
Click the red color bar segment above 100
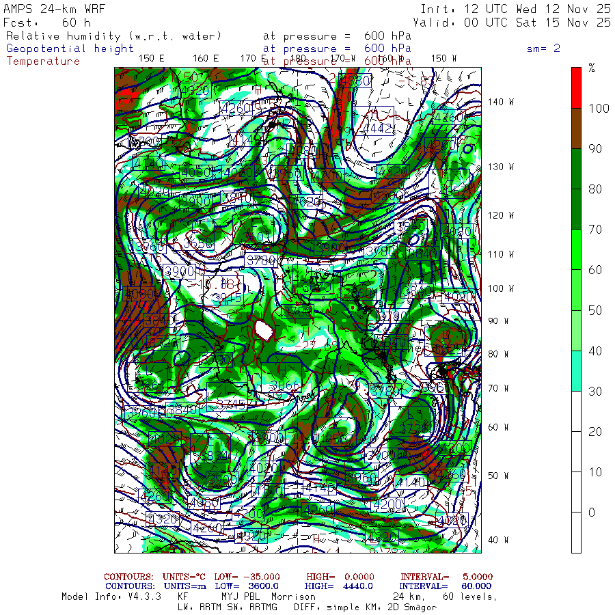(576, 88)
